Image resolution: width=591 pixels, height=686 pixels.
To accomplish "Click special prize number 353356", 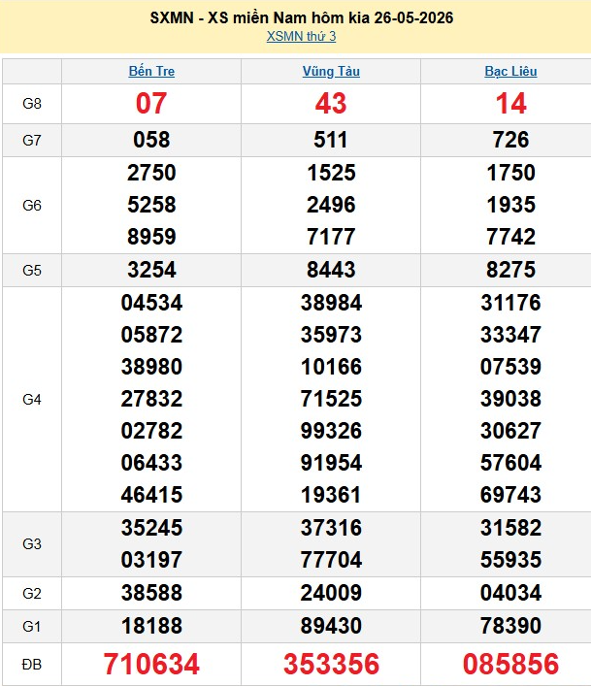I will pos(331,664).
